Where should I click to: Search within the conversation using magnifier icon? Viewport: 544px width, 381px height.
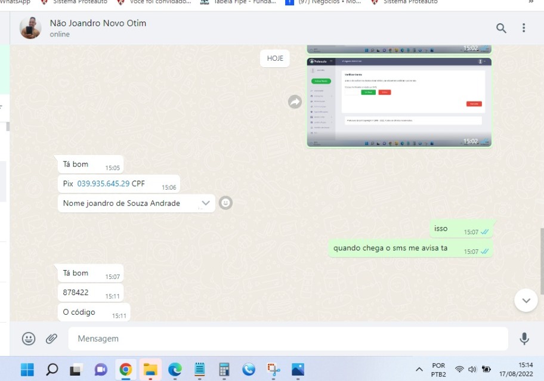tap(501, 28)
